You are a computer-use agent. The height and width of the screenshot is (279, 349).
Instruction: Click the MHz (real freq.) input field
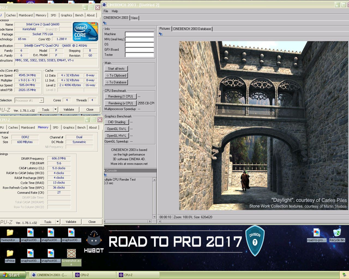pos(140,39)
